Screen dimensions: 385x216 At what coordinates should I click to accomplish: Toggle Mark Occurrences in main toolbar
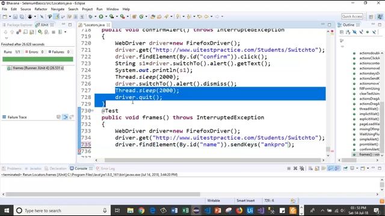57,17
